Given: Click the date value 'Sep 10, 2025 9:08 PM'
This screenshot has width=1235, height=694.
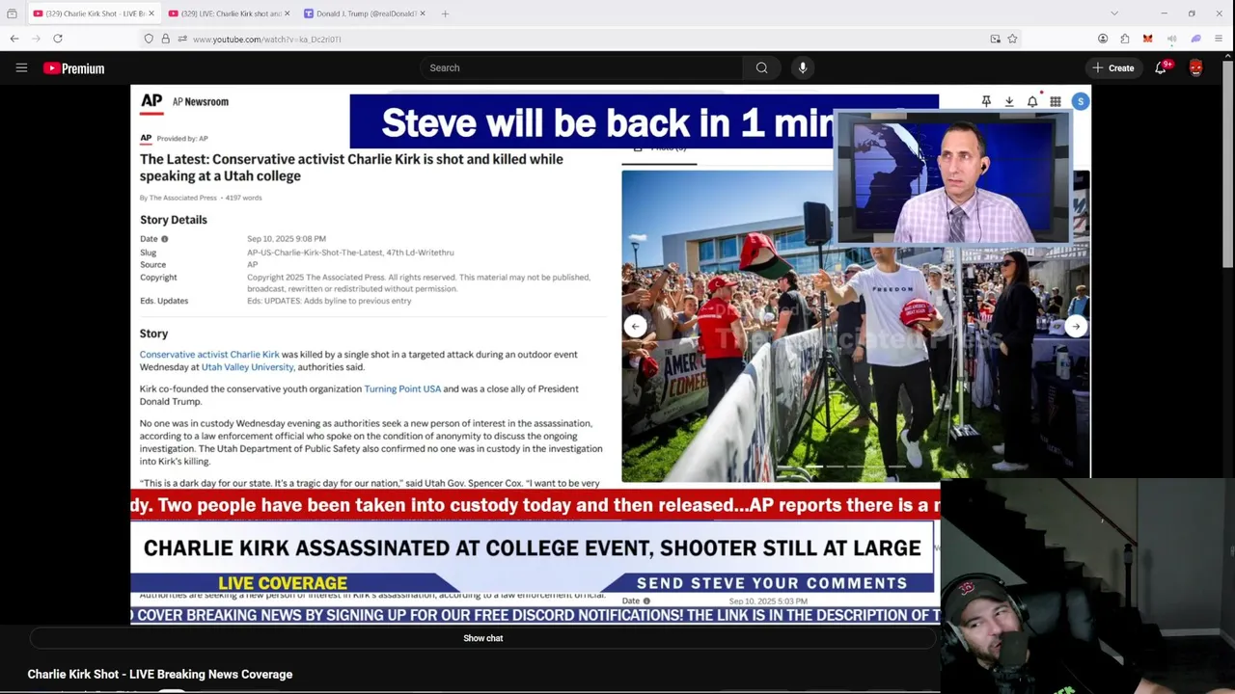Looking at the screenshot, I should (x=287, y=239).
